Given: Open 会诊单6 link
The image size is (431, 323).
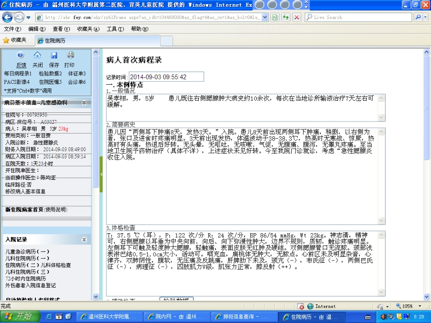Looking at the screenshot, I should [77, 82].
